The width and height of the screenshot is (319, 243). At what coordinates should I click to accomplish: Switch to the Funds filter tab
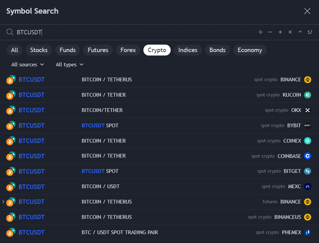67,50
